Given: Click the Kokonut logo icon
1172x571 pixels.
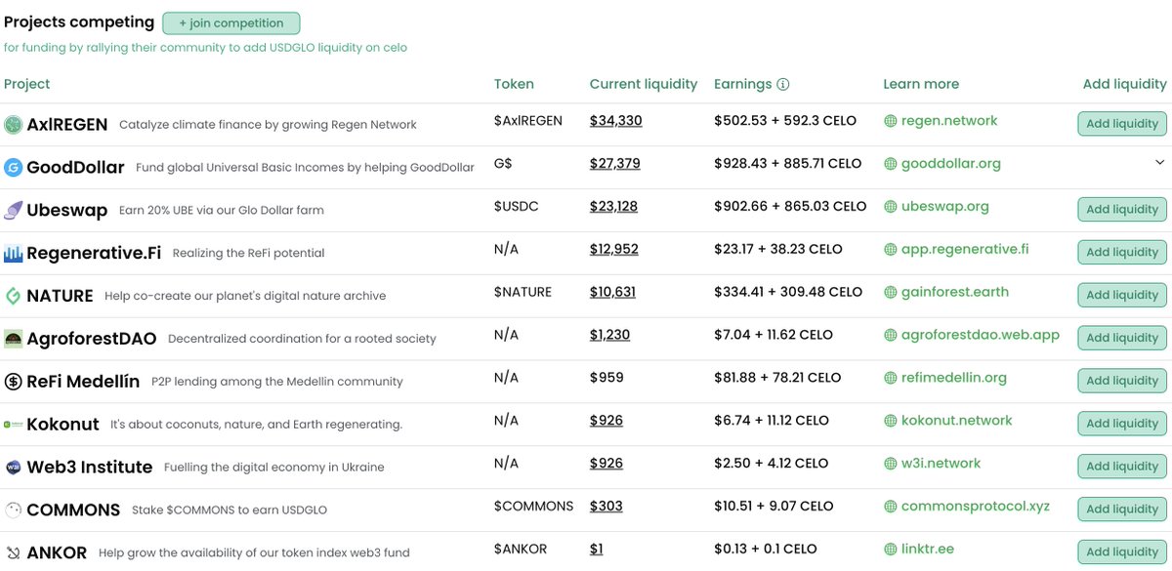Looking at the screenshot, I should [x=13, y=425].
